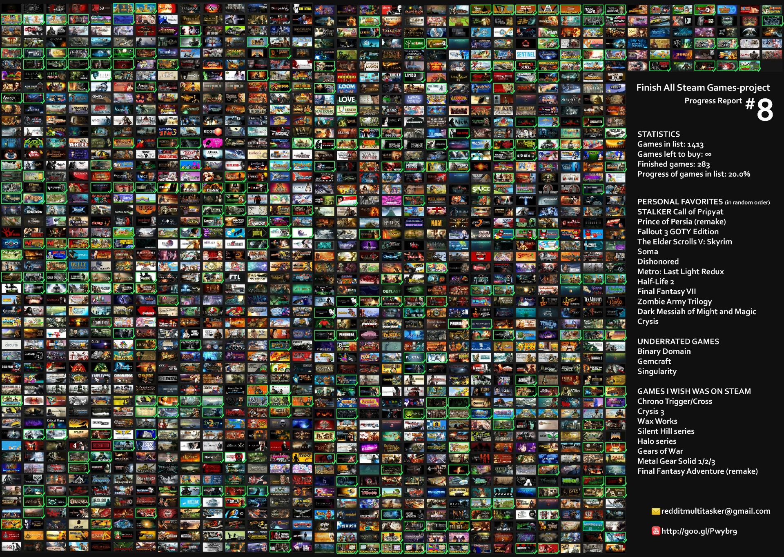Select the SOMA game thumbnail

pos(526,155)
